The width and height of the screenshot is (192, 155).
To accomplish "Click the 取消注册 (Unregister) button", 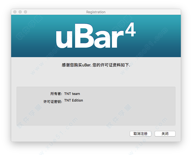I will [x=140, y=134].
